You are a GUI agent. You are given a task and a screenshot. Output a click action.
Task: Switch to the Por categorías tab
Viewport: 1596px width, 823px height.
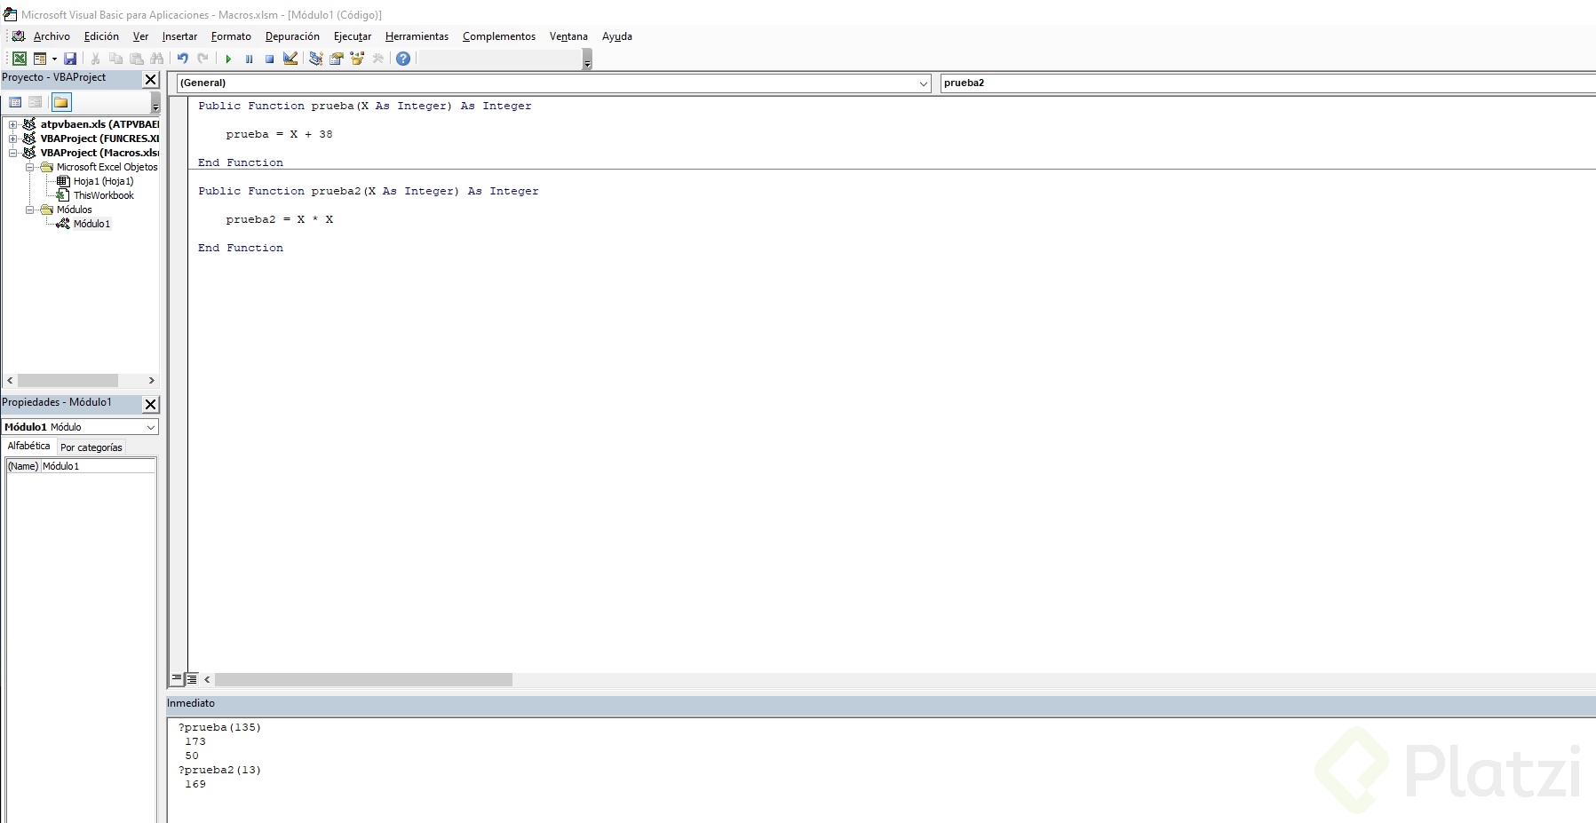pos(91,447)
